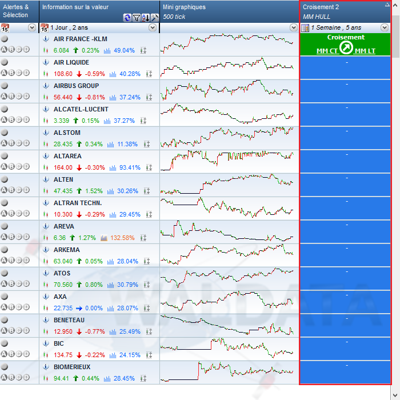Image resolution: width=400 pixels, height=400 pixels.
Task: Click scrollbar up arrow
Action: pyautogui.click(x=395, y=5)
